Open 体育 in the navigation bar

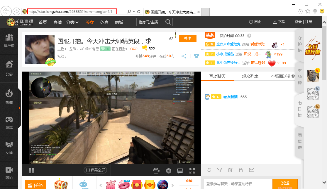(x=104, y=22)
